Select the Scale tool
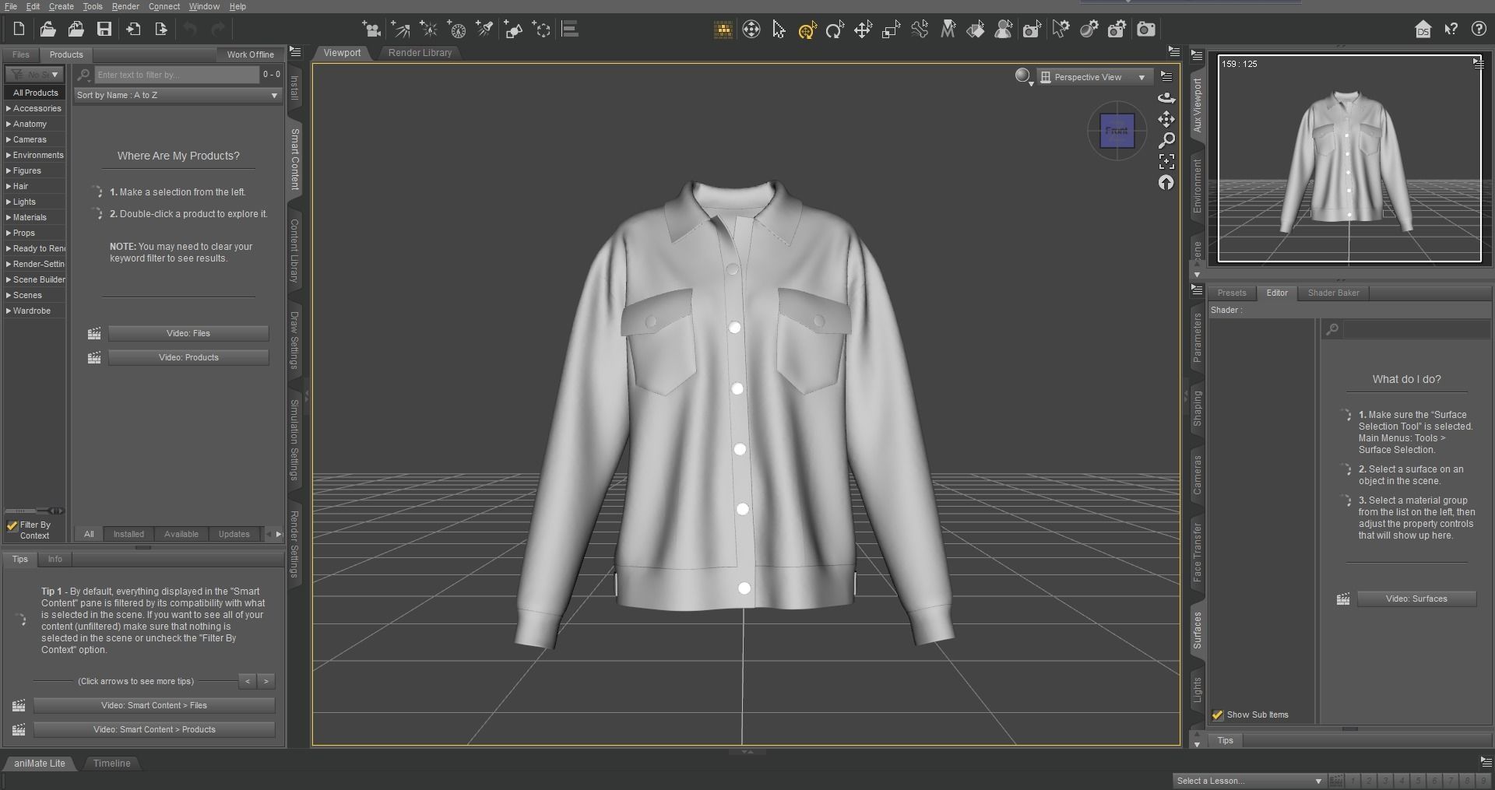The image size is (1495, 790). click(891, 30)
